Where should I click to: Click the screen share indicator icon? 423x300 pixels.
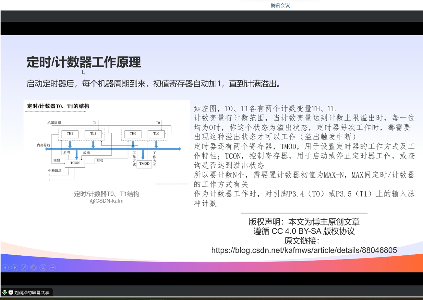point(11,292)
